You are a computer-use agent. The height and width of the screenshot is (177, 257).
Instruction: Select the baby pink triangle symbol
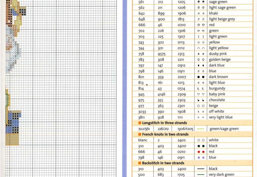click(200, 94)
